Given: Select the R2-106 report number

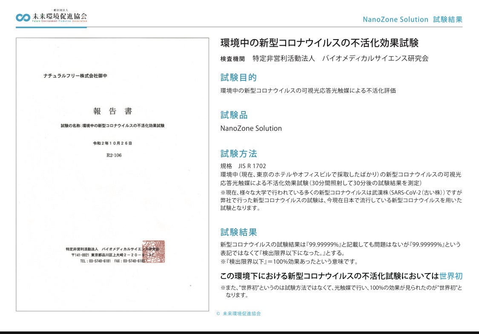Looking at the screenshot, I should click(x=114, y=155).
